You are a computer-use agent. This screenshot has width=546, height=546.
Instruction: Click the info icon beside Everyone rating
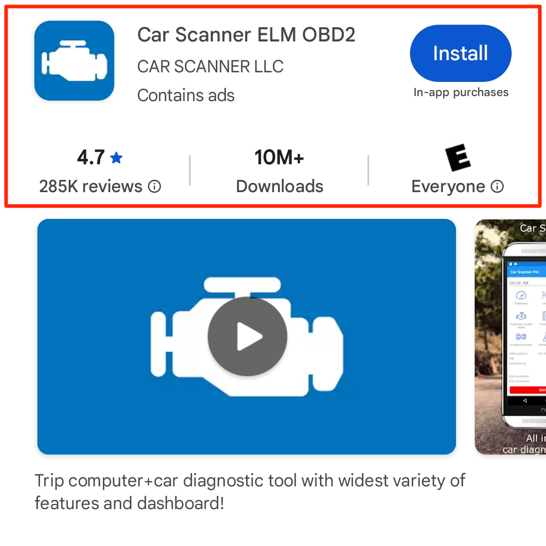[x=497, y=186]
